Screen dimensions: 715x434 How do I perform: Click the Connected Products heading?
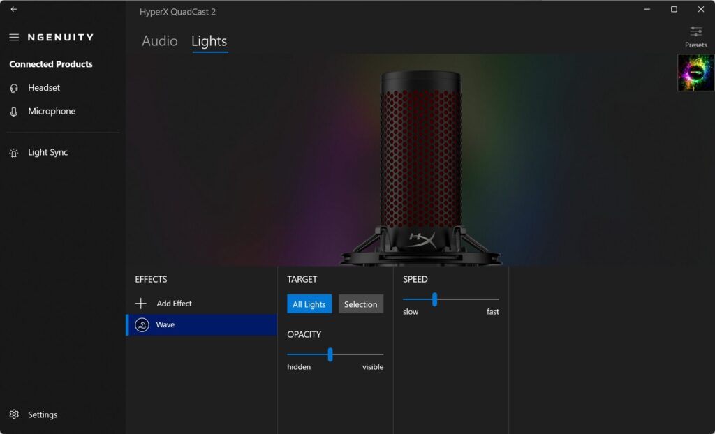tap(51, 64)
